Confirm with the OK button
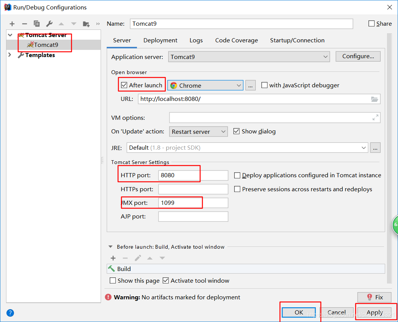 tap(299, 313)
